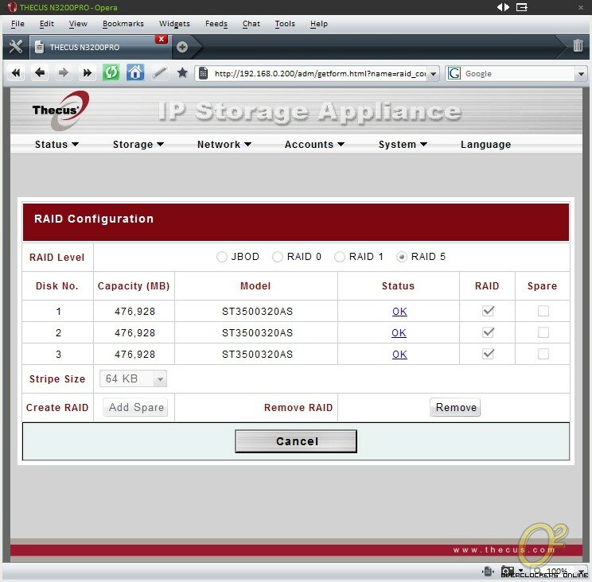Open the Bookmarks menu
Viewport: 592px width, 582px height.
pos(123,24)
